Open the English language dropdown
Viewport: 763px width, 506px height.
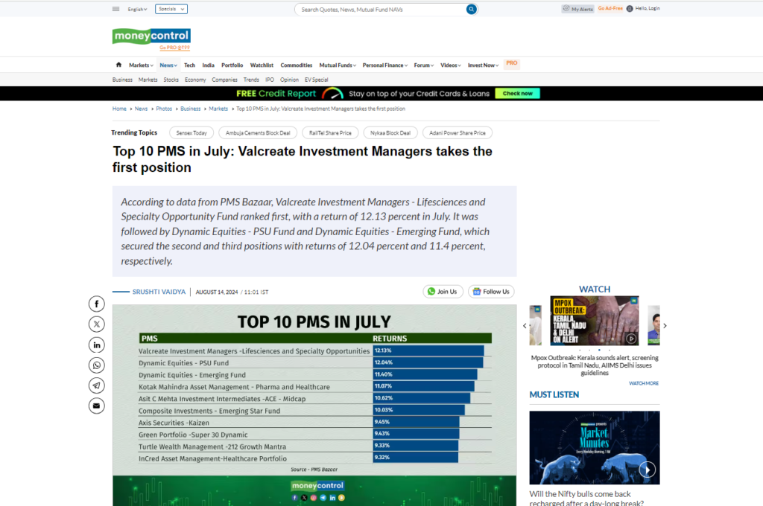tap(137, 9)
